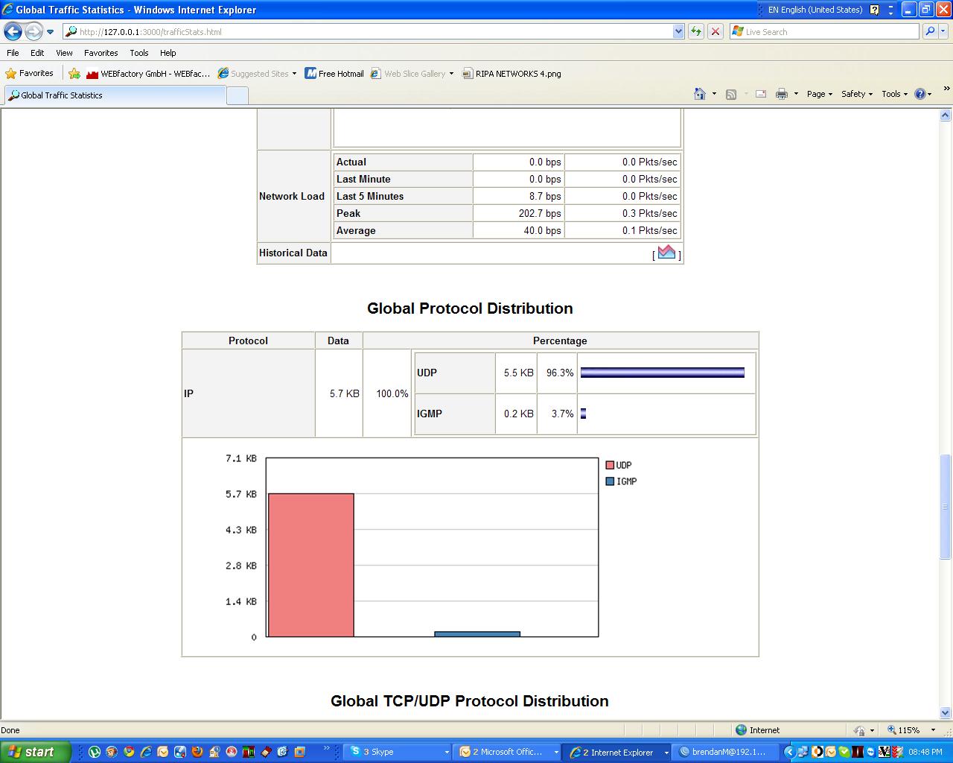Open the Help menu

click(168, 53)
